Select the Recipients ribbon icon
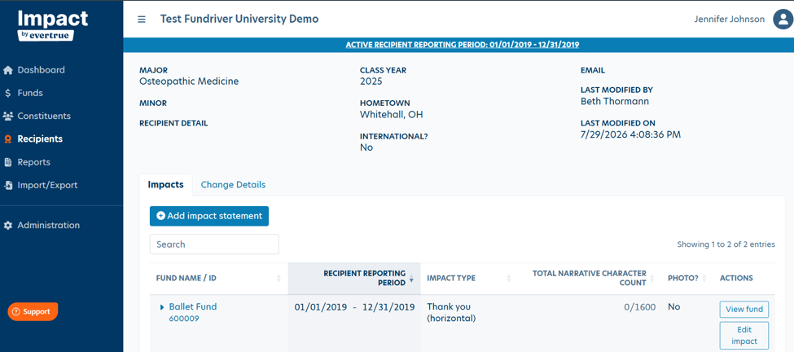Screen dimensions: 794x352 pos(7,139)
